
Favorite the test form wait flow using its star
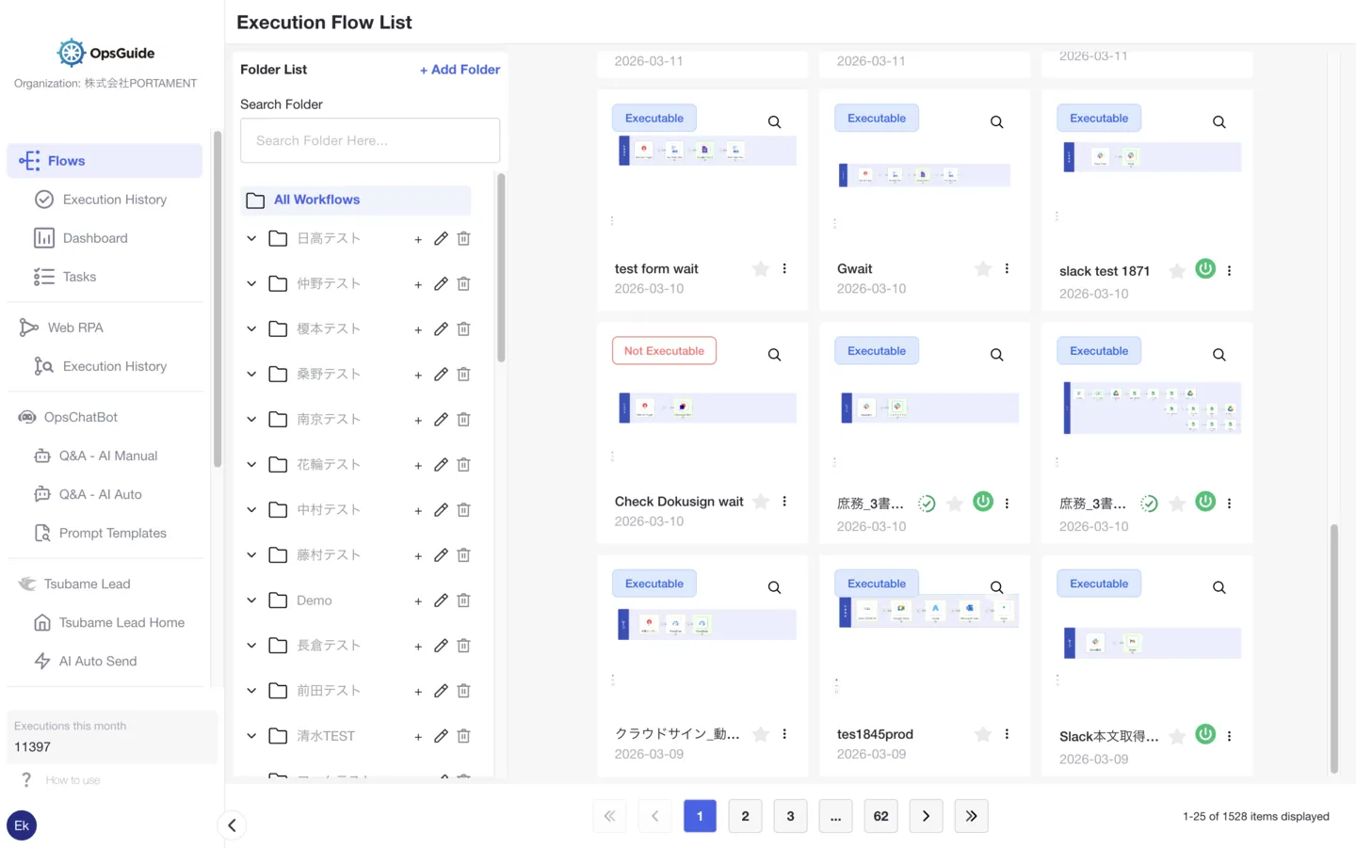(x=760, y=268)
